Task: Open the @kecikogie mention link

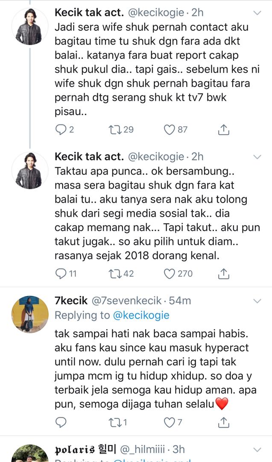Action: point(141,316)
